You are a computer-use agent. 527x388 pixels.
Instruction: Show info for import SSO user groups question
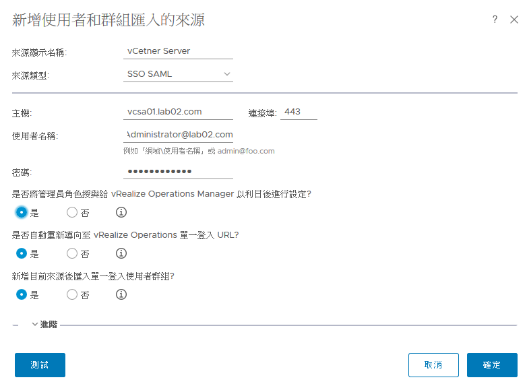click(x=121, y=294)
